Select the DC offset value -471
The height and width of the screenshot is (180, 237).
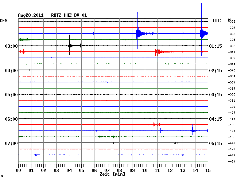[232, 149]
